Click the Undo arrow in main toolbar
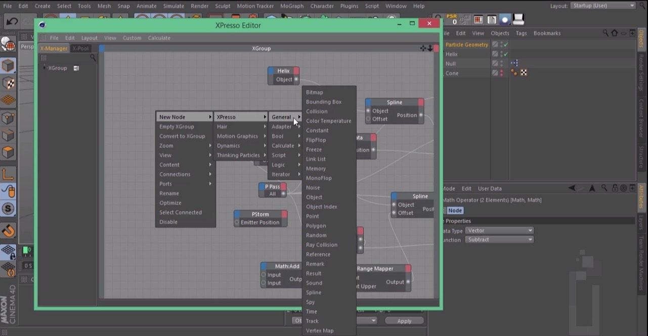The image size is (648, 336). (12, 21)
